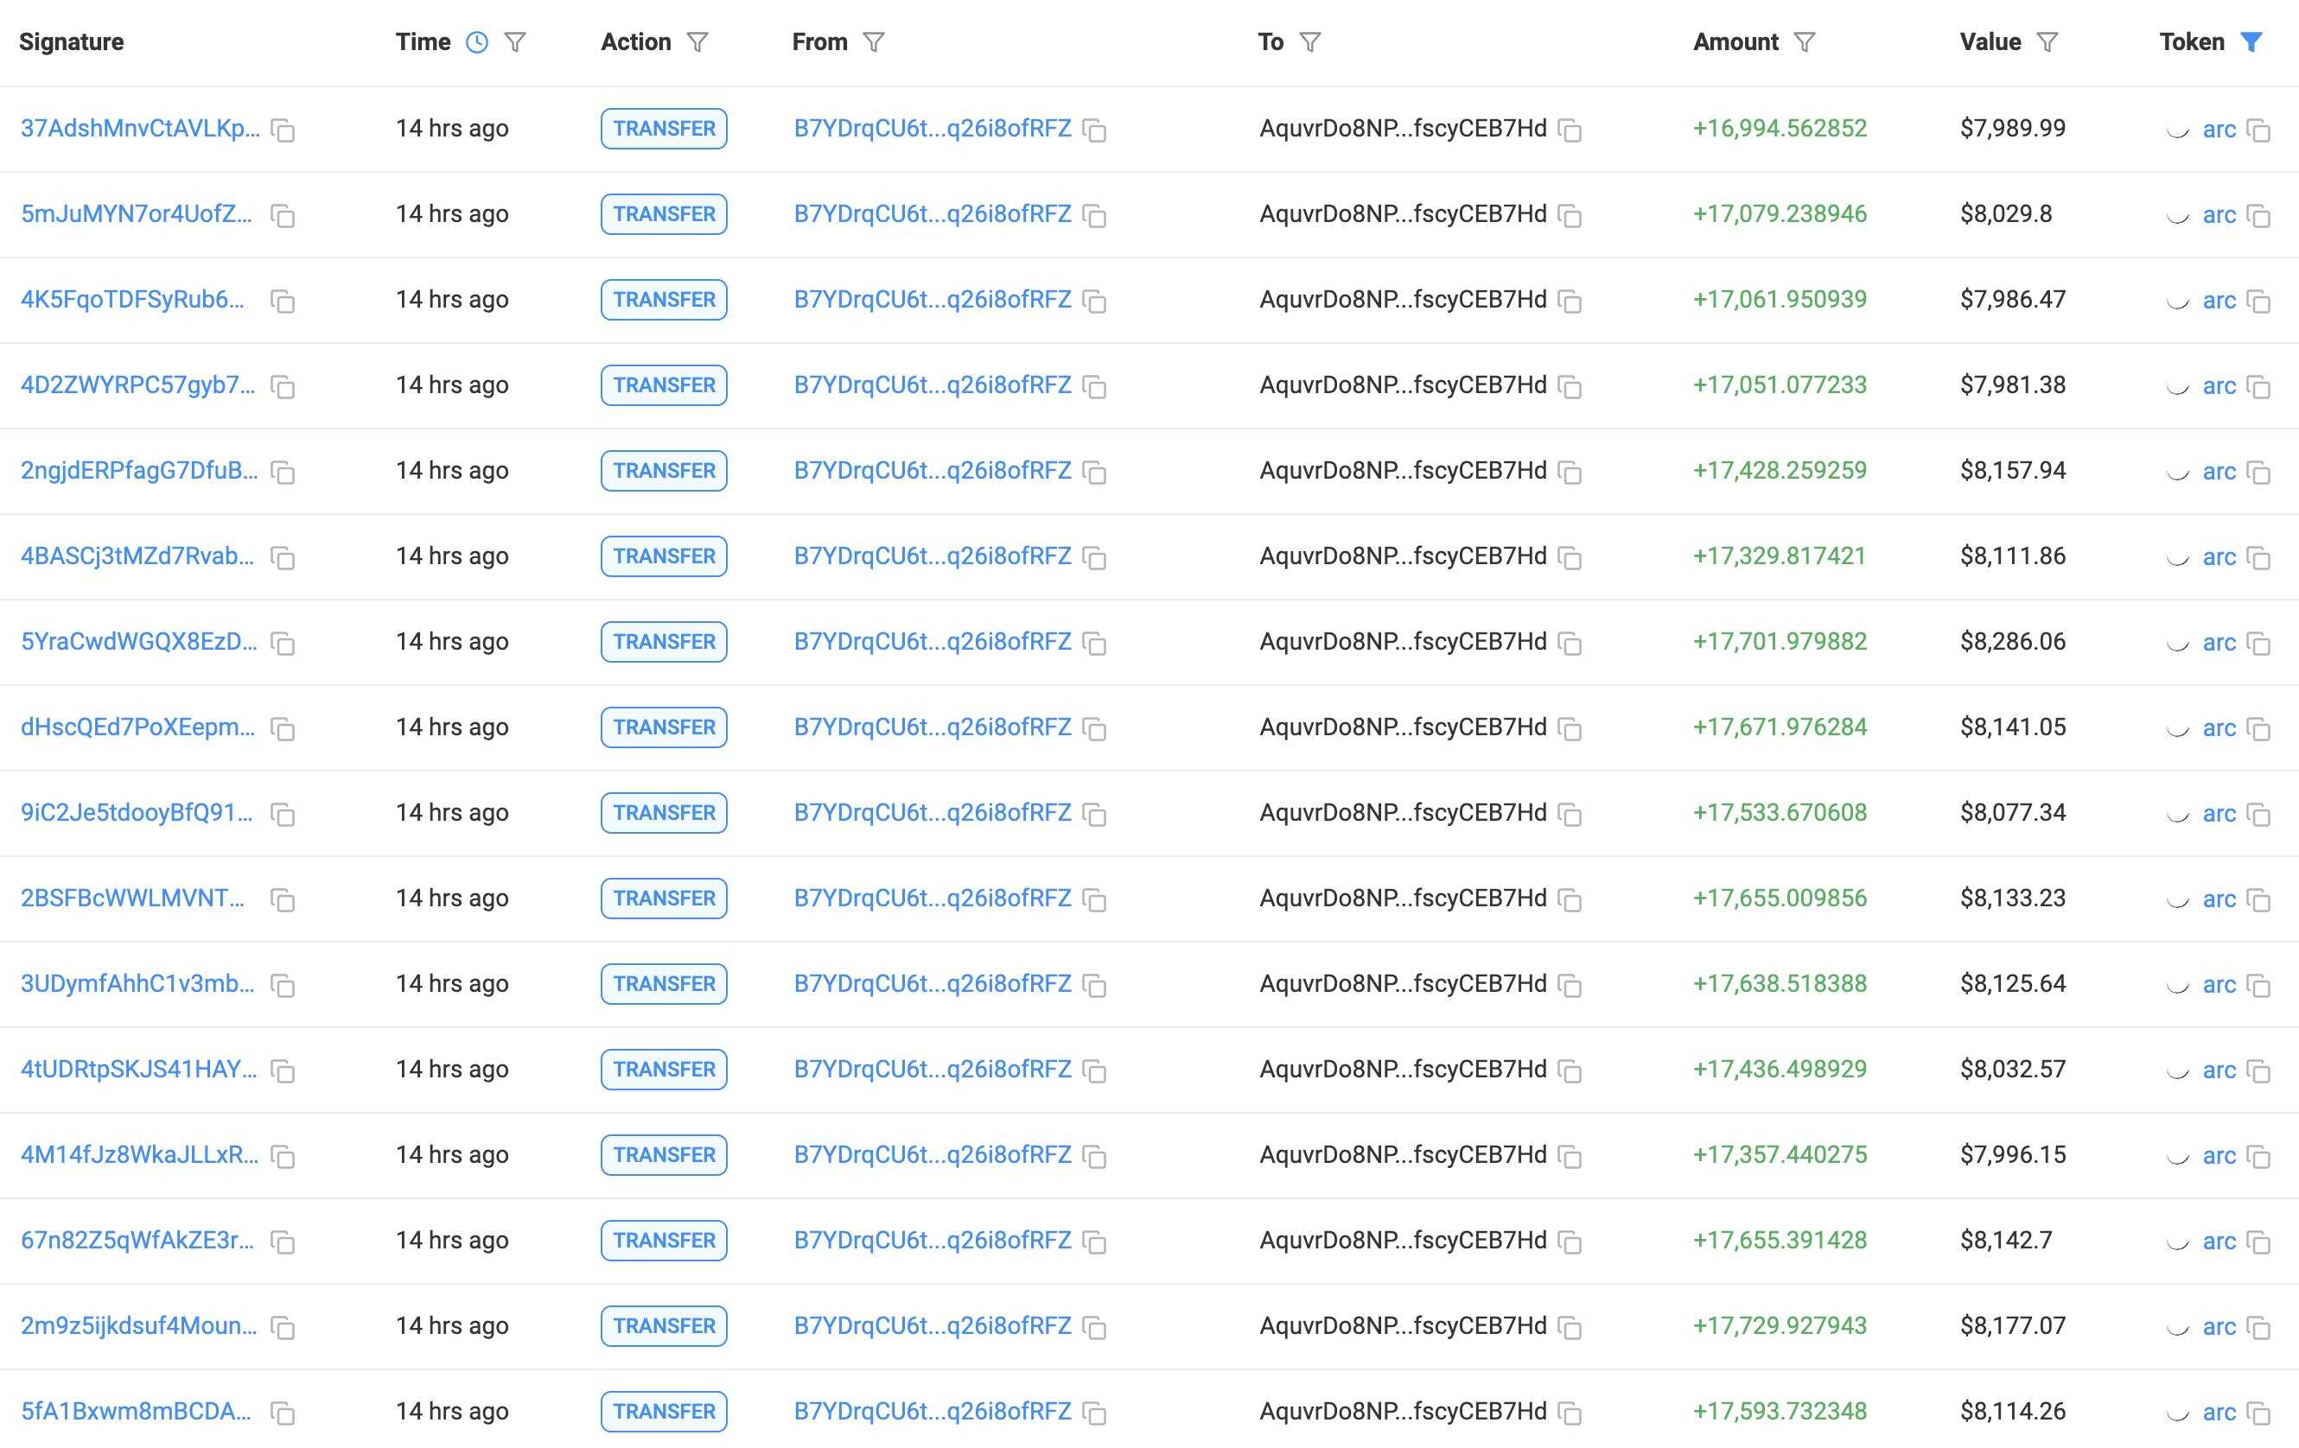Viewport: 2299px width, 1448px height.
Task: Copy signature 37AdshMnvCtAVLKp with its copy icon
Action: pyautogui.click(x=283, y=130)
